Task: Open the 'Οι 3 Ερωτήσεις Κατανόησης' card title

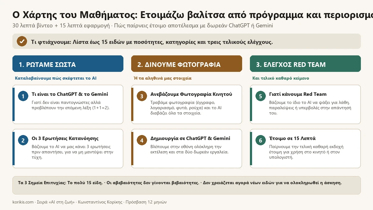Action: 65,138
